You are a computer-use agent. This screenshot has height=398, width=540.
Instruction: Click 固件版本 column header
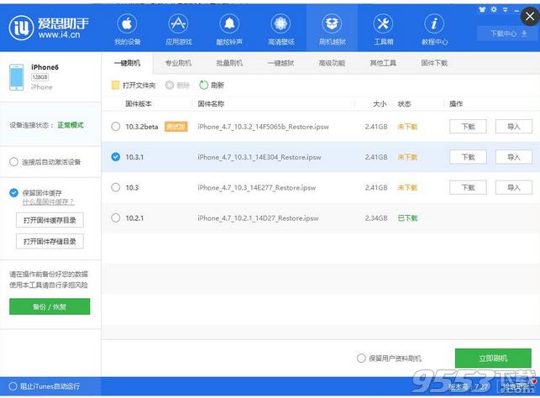(139, 103)
